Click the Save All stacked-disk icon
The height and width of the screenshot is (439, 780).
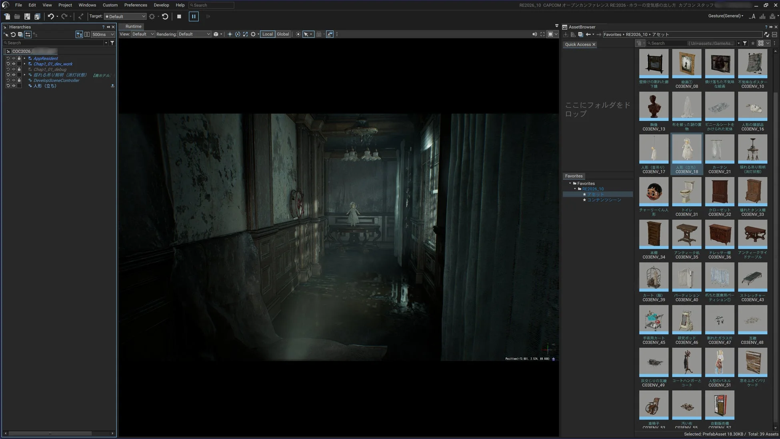tap(37, 16)
